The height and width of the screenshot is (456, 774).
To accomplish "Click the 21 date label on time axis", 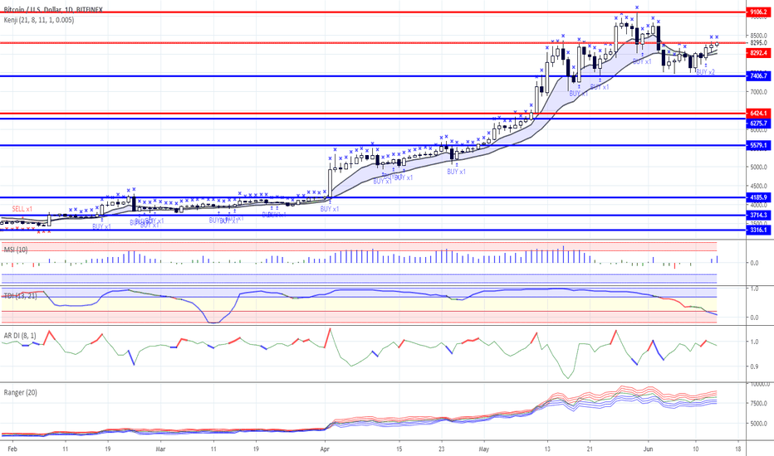I will (590, 449).
